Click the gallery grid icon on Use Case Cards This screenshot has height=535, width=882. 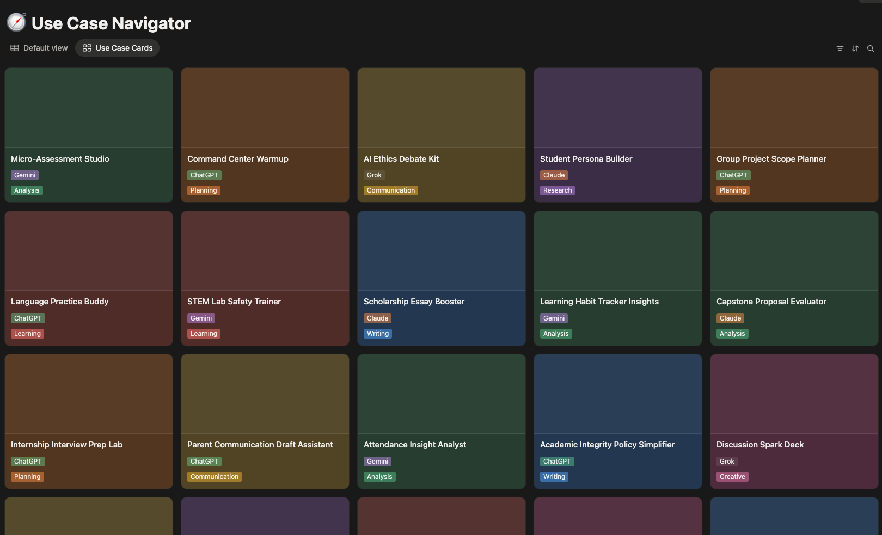pos(87,48)
